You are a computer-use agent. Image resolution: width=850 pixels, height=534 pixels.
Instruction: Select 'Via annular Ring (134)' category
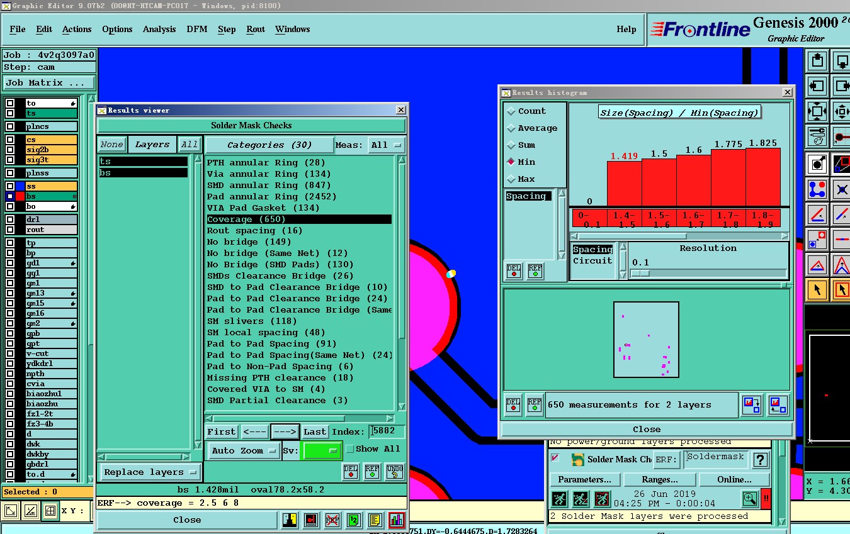(269, 174)
